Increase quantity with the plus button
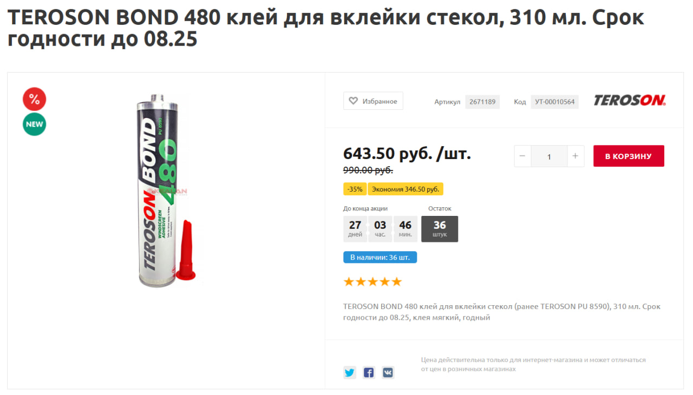Viewport: 693px width, 395px height. pyautogui.click(x=576, y=156)
